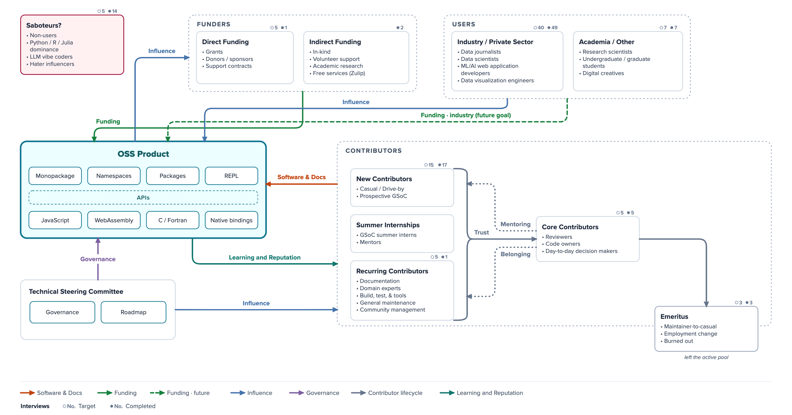Viewport: 792px width, 415px height.
Task: Select the Governance legend entry
Action: [314, 393]
